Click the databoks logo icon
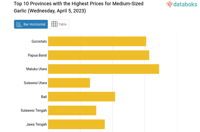 (169, 4)
